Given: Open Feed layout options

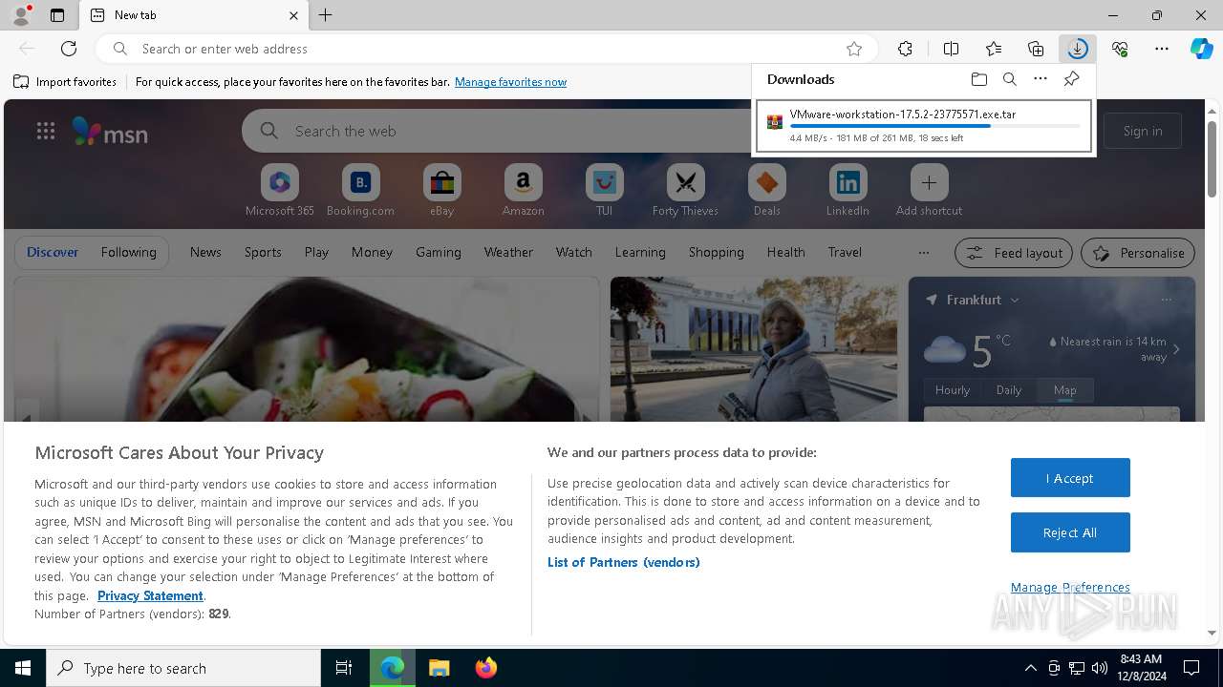Looking at the screenshot, I should click(x=1014, y=253).
